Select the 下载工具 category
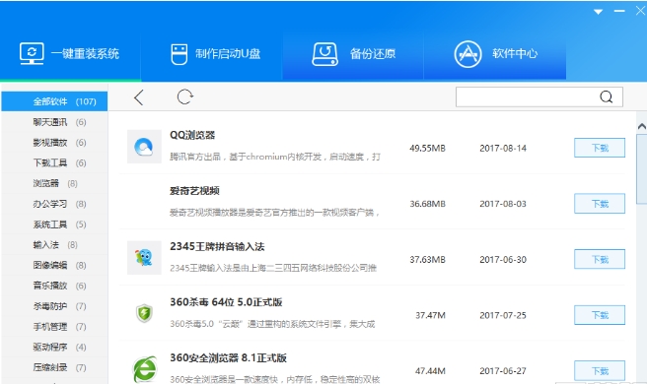Screen dimensions: 647x384 54,162
